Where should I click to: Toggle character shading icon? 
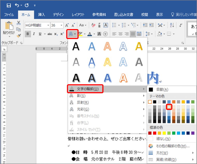pos(99,34)
